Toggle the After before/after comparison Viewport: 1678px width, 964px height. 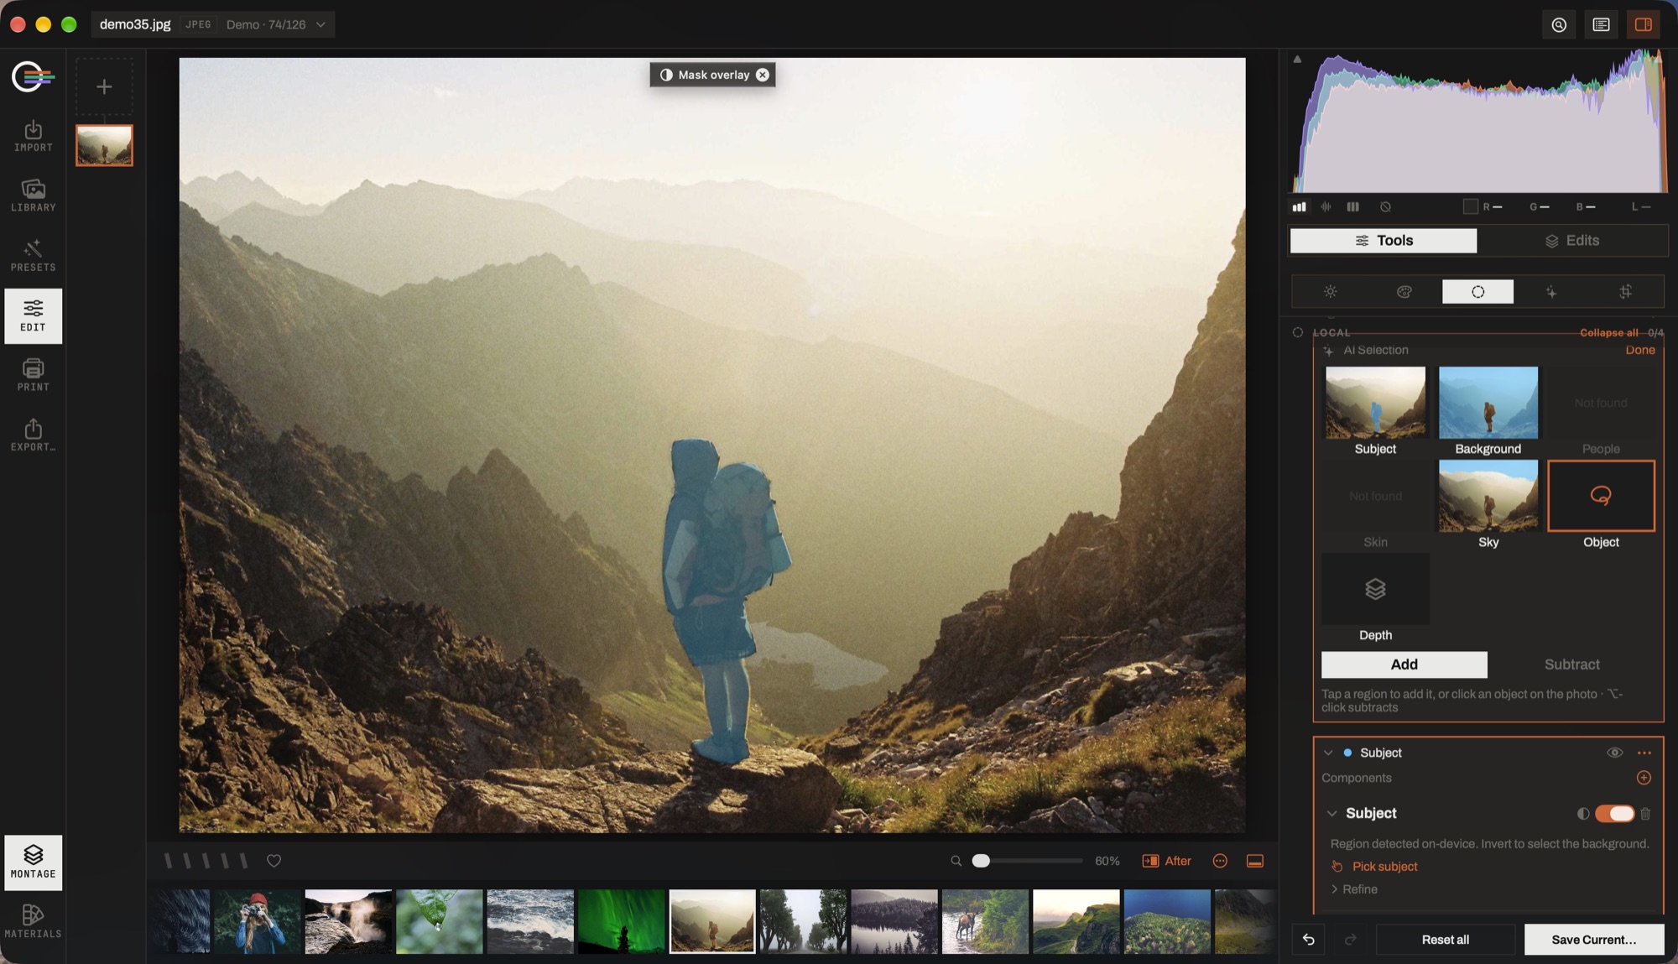1166,861
